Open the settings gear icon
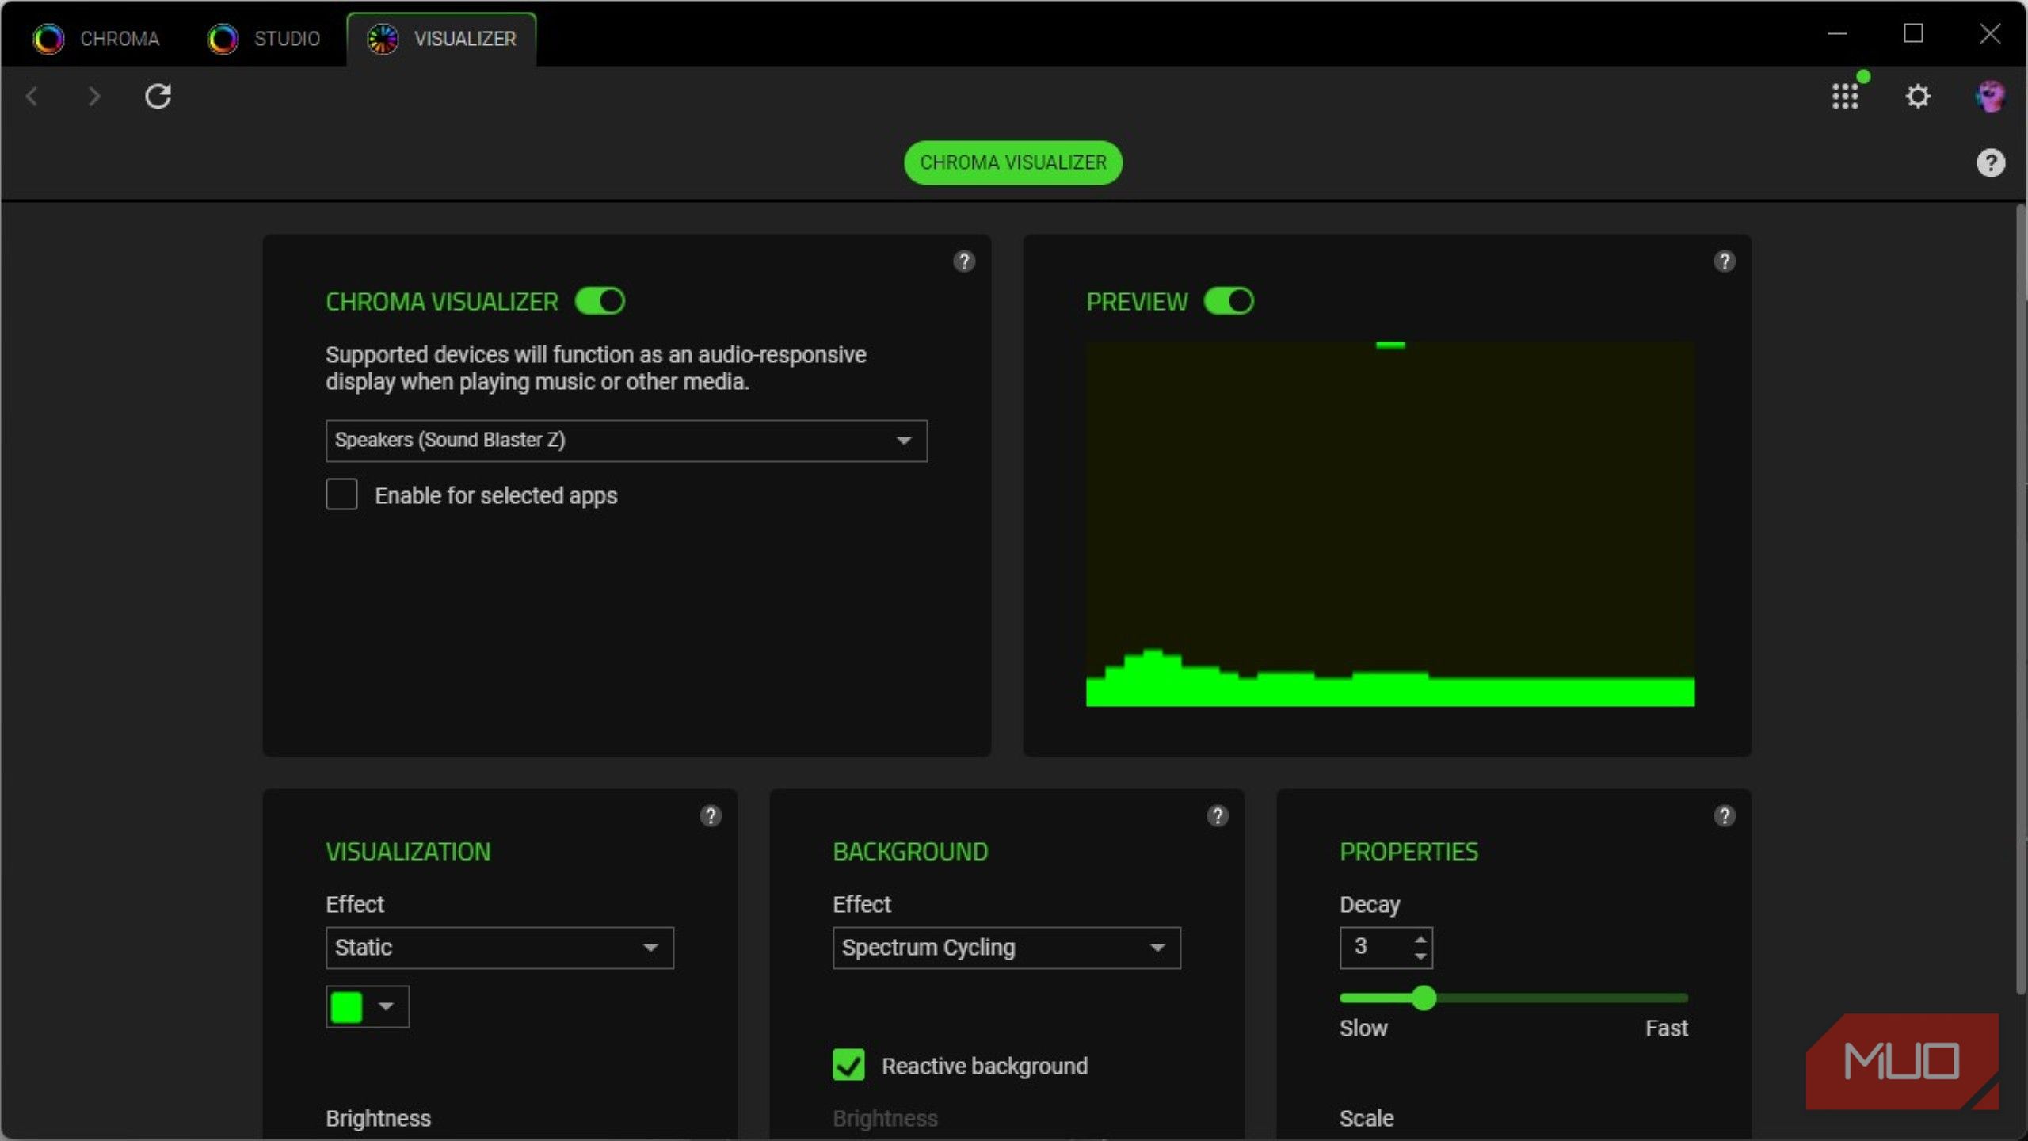Viewport: 2028px width, 1141px height. (1917, 97)
